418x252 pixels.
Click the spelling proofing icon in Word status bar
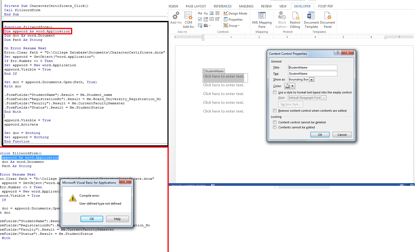click(x=213, y=185)
